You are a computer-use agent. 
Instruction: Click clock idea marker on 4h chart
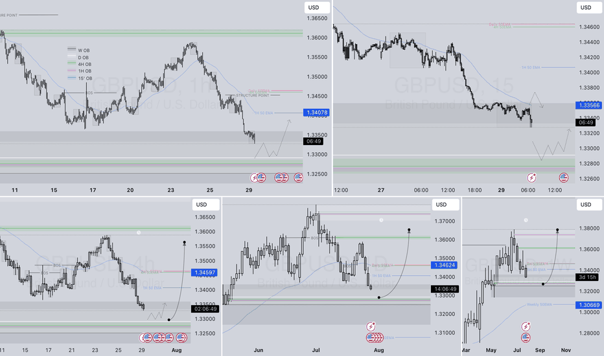pyautogui.click(x=139, y=232)
